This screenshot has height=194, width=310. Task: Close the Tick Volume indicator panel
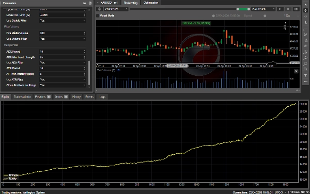click(x=296, y=71)
